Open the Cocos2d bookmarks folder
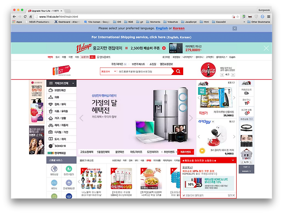Image resolution: width=283 pixels, height=214 pixels. coord(219,22)
